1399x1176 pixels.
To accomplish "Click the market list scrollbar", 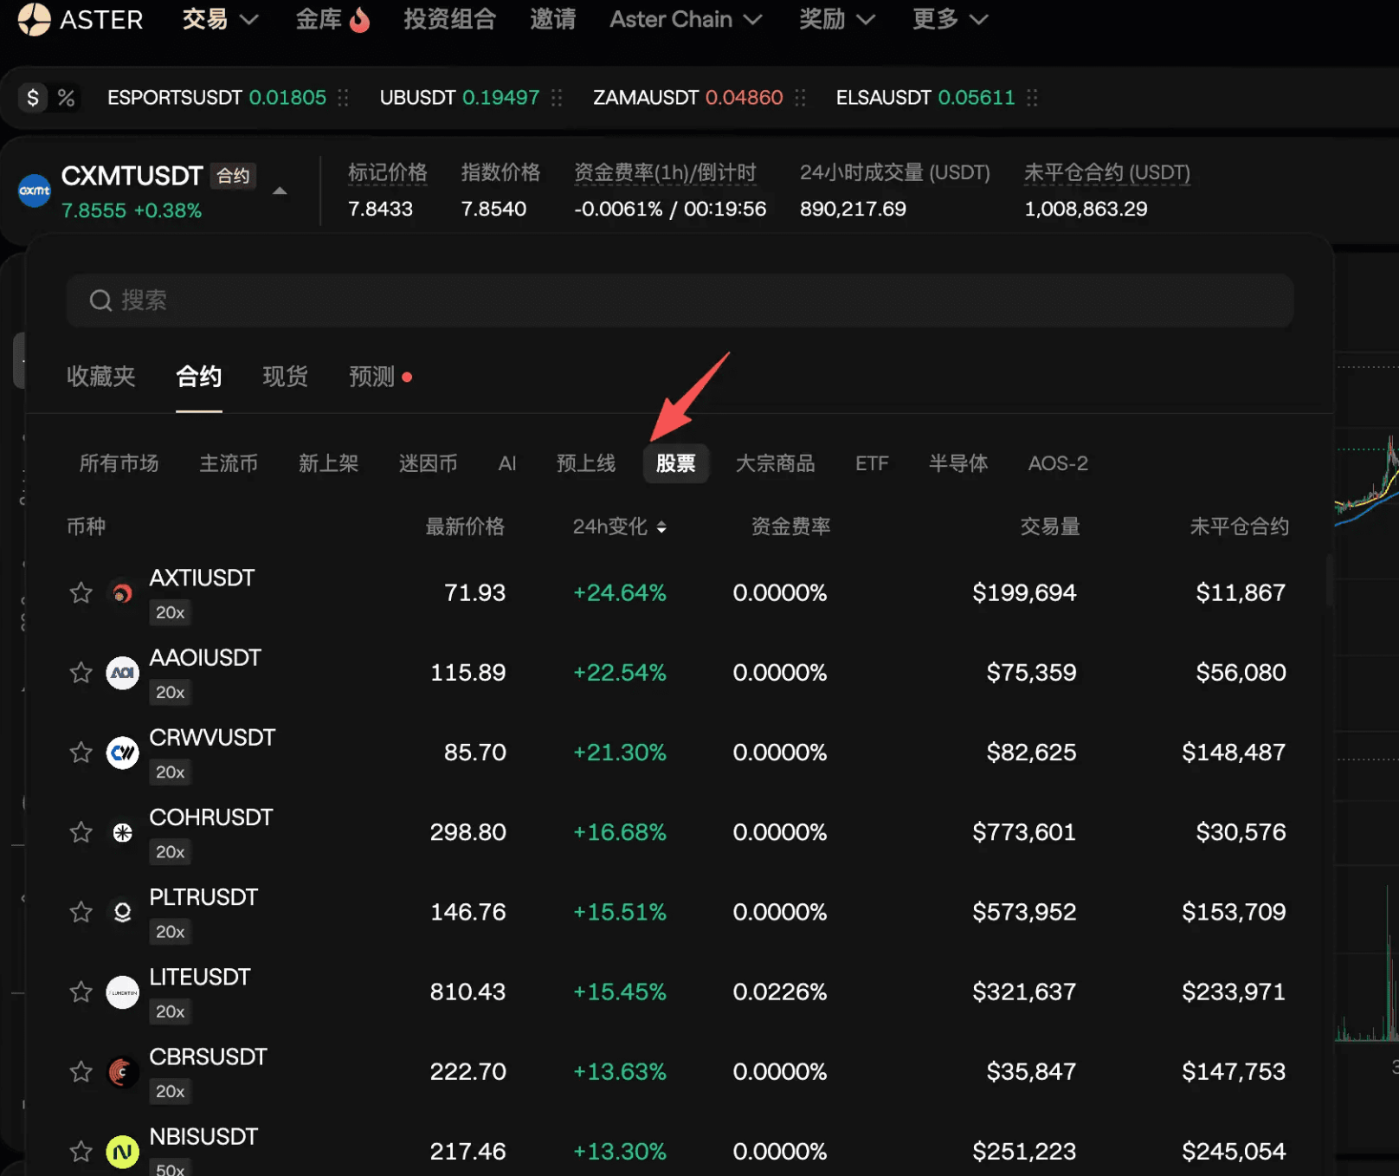I will coord(1329,580).
